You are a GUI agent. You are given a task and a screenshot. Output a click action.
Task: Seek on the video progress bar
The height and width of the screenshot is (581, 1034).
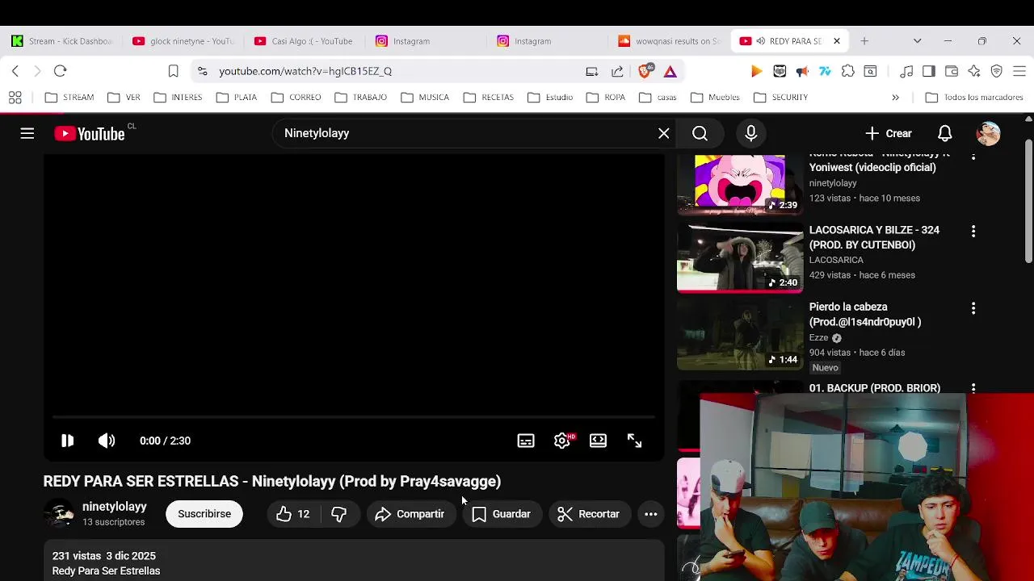pos(353,417)
